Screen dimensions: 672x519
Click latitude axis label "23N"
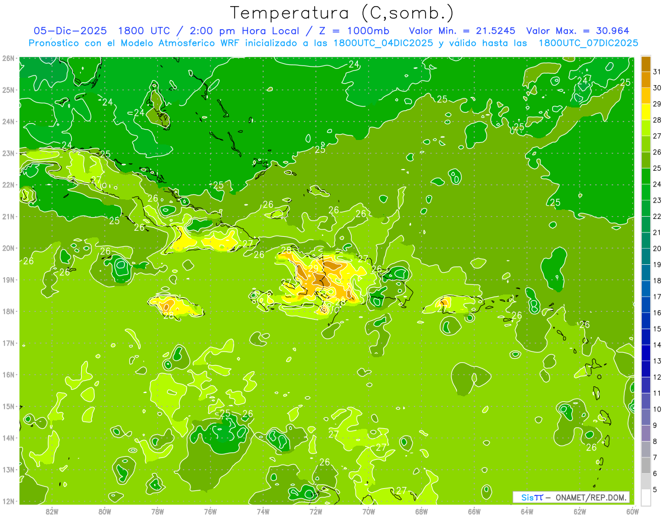[x=8, y=153]
